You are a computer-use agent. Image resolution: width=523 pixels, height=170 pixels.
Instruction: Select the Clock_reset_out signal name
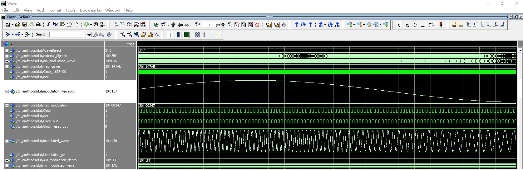(42, 126)
